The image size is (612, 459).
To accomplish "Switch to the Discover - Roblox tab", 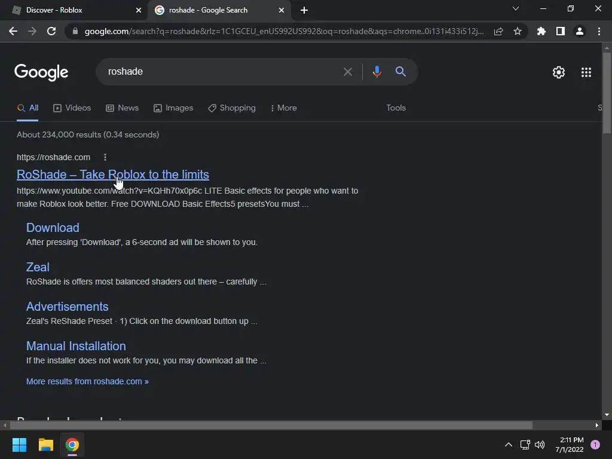I will 74,10.
